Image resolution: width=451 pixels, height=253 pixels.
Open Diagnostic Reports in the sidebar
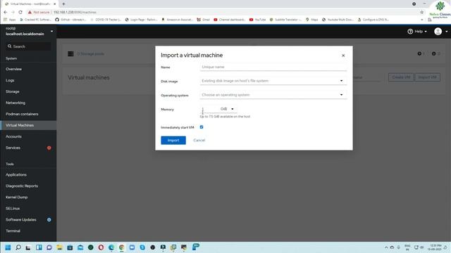tap(22, 186)
